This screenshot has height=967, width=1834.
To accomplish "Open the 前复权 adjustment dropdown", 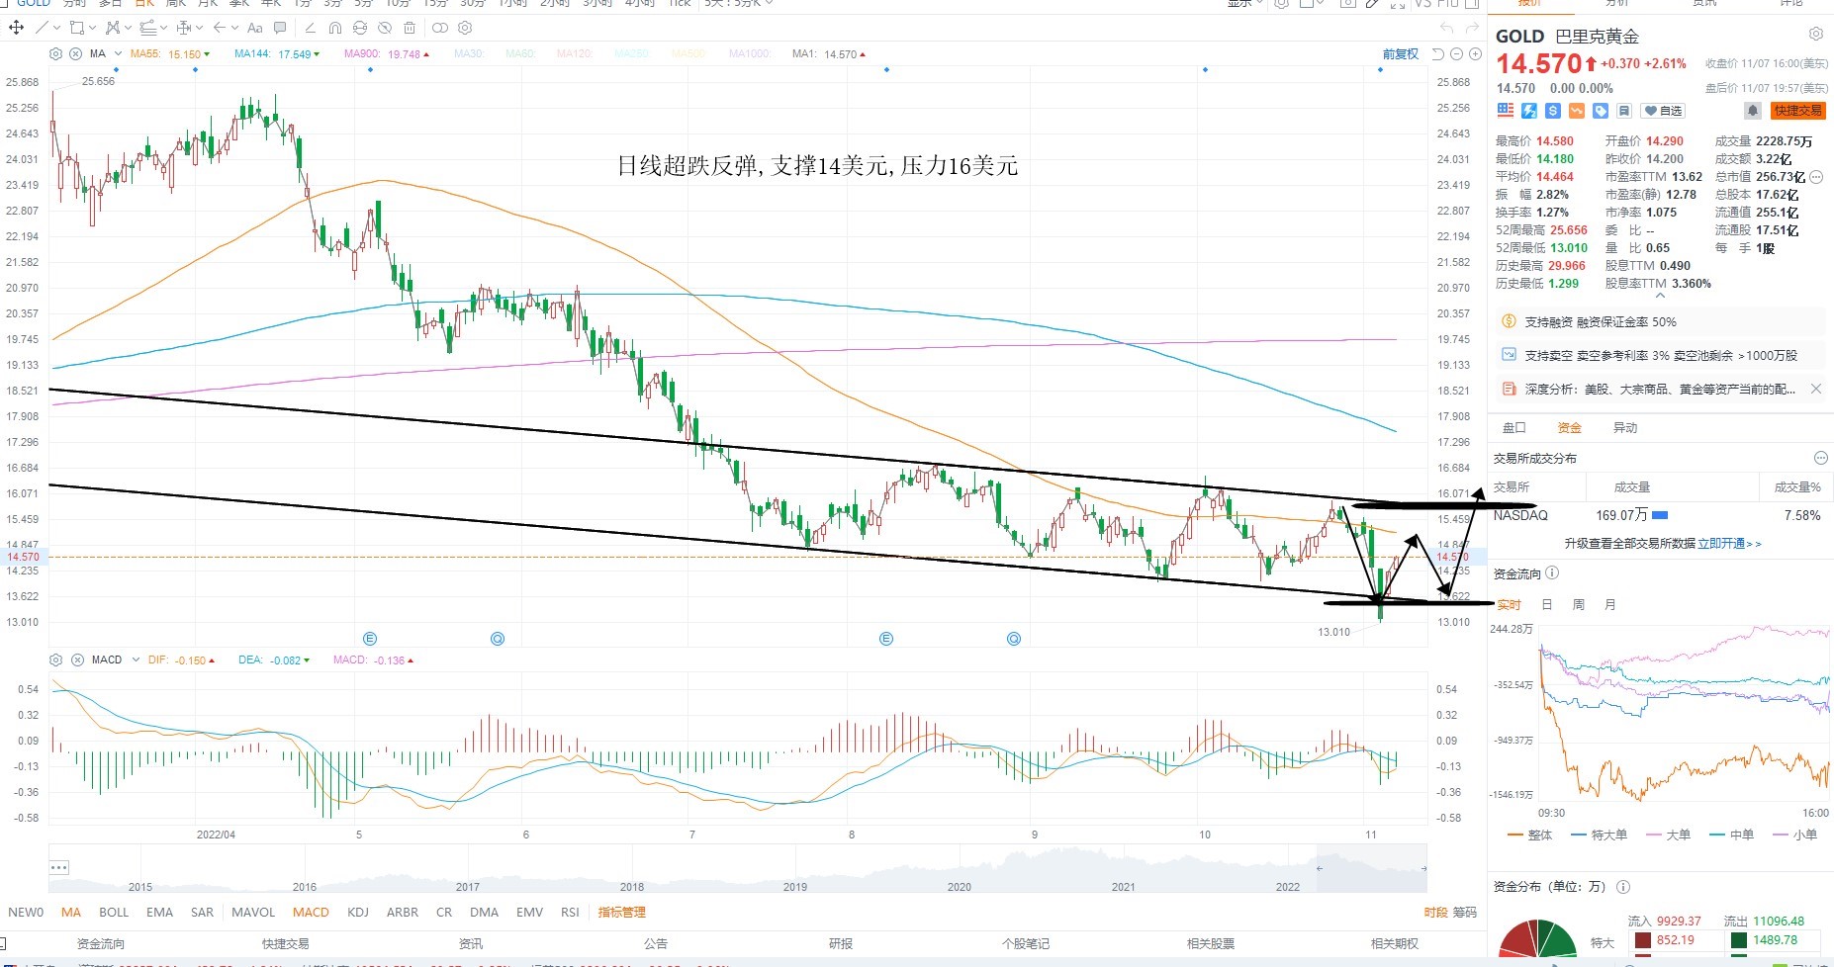I will point(1401,53).
